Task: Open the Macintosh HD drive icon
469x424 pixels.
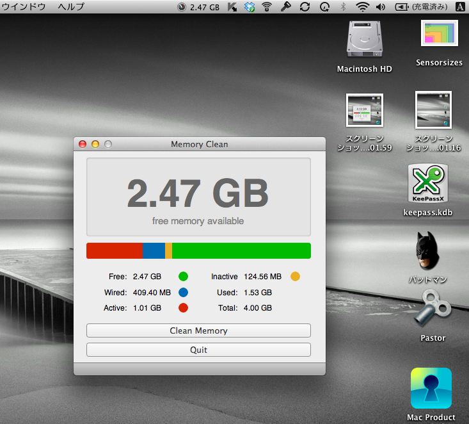Action: tap(364, 40)
